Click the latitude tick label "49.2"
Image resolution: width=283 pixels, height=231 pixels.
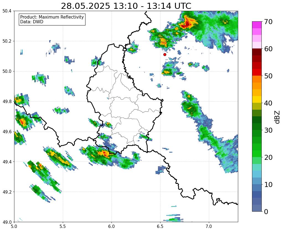pyautogui.click(x=7, y=192)
